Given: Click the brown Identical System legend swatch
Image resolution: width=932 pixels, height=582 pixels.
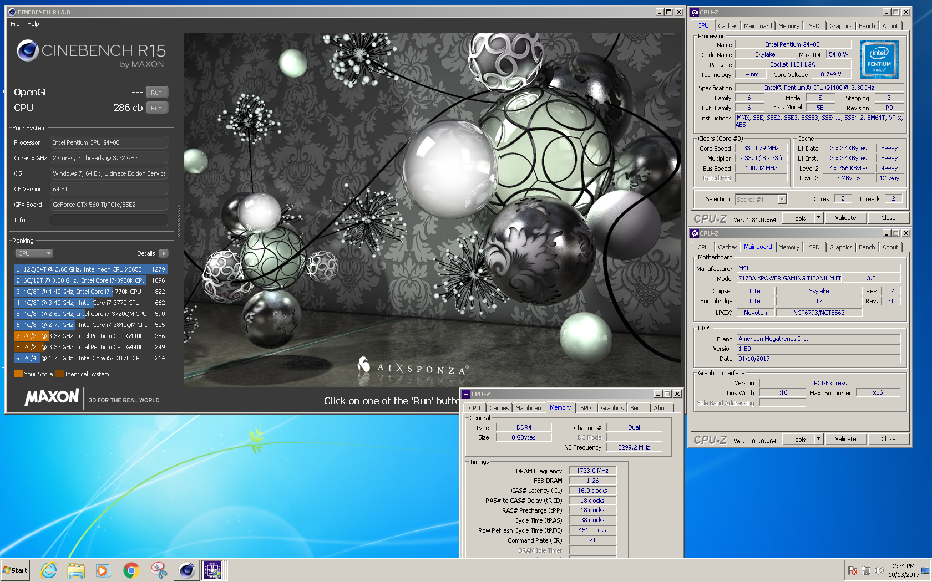Looking at the screenshot, I should (59, 374).
